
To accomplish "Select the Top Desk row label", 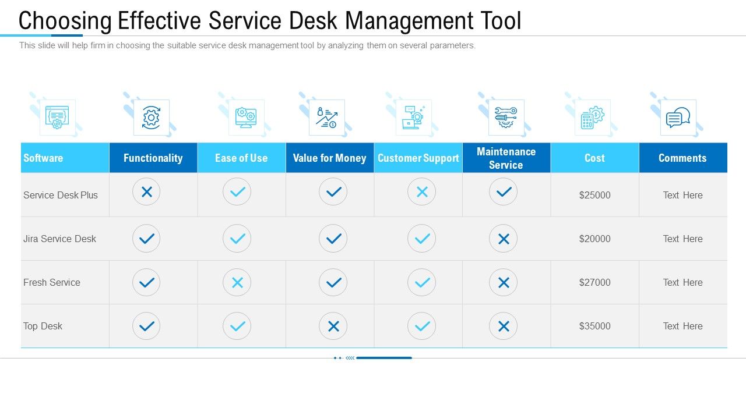I will click(43, 326).
